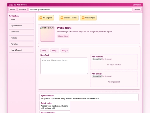Switch to the Blog 2 tab
Image resolution: width=150 pixels, height=113 pixels.
point(55,51)
